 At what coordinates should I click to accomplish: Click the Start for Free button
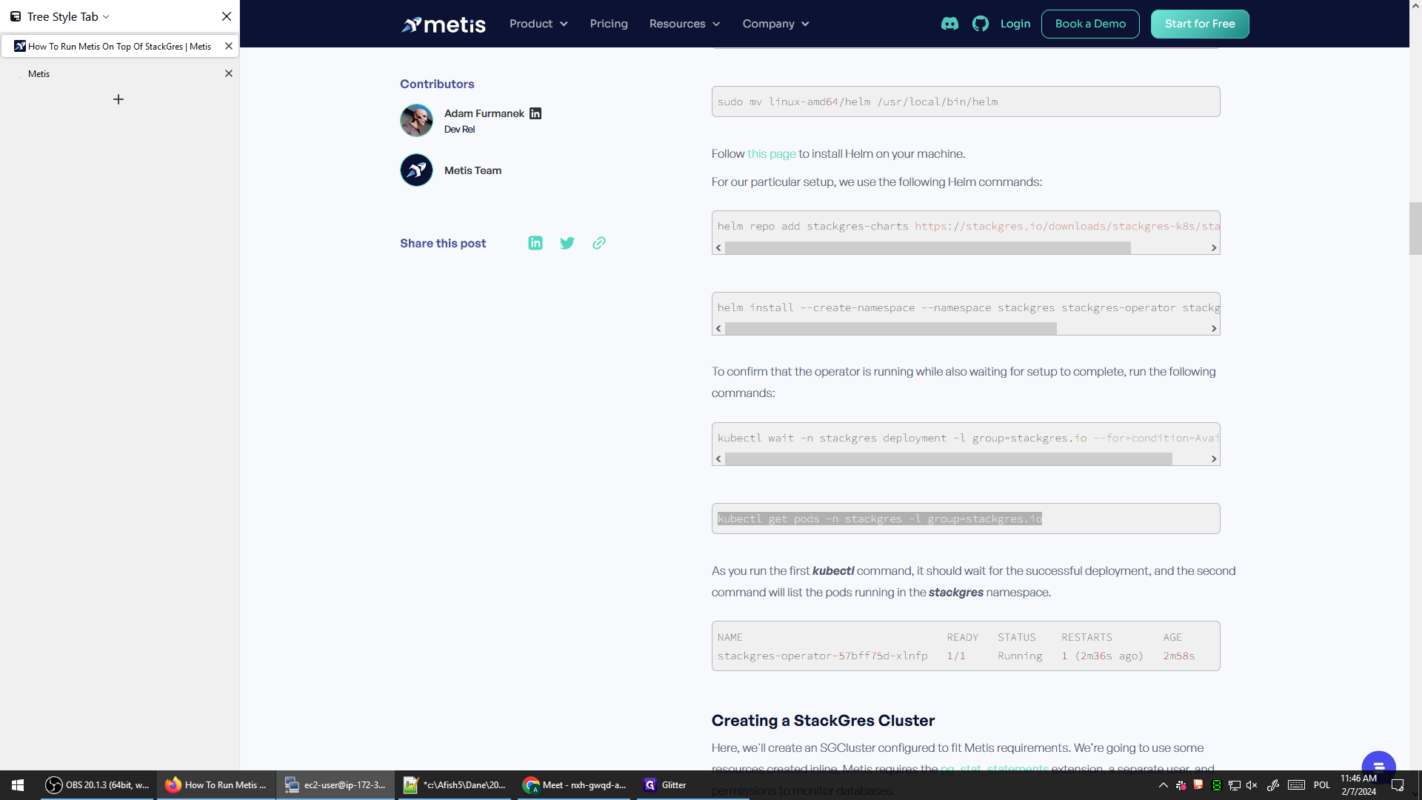(x=1200, y=24)
